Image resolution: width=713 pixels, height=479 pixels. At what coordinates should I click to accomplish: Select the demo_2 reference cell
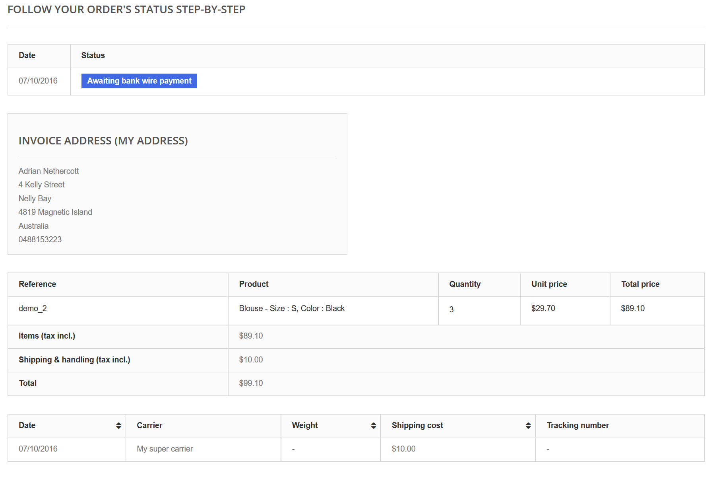pyautogui.click(x=33, y=308)
